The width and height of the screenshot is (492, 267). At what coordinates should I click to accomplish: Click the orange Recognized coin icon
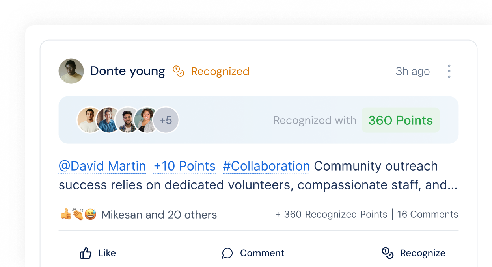tap(179, 71)
